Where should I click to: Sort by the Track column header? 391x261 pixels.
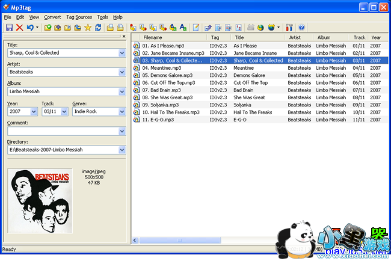click(x=359, y=37)
